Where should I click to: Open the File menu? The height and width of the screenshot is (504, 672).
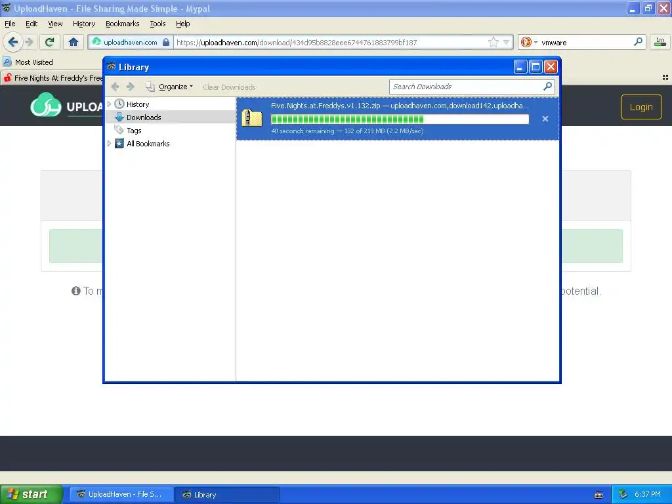[x=10, y=24]
